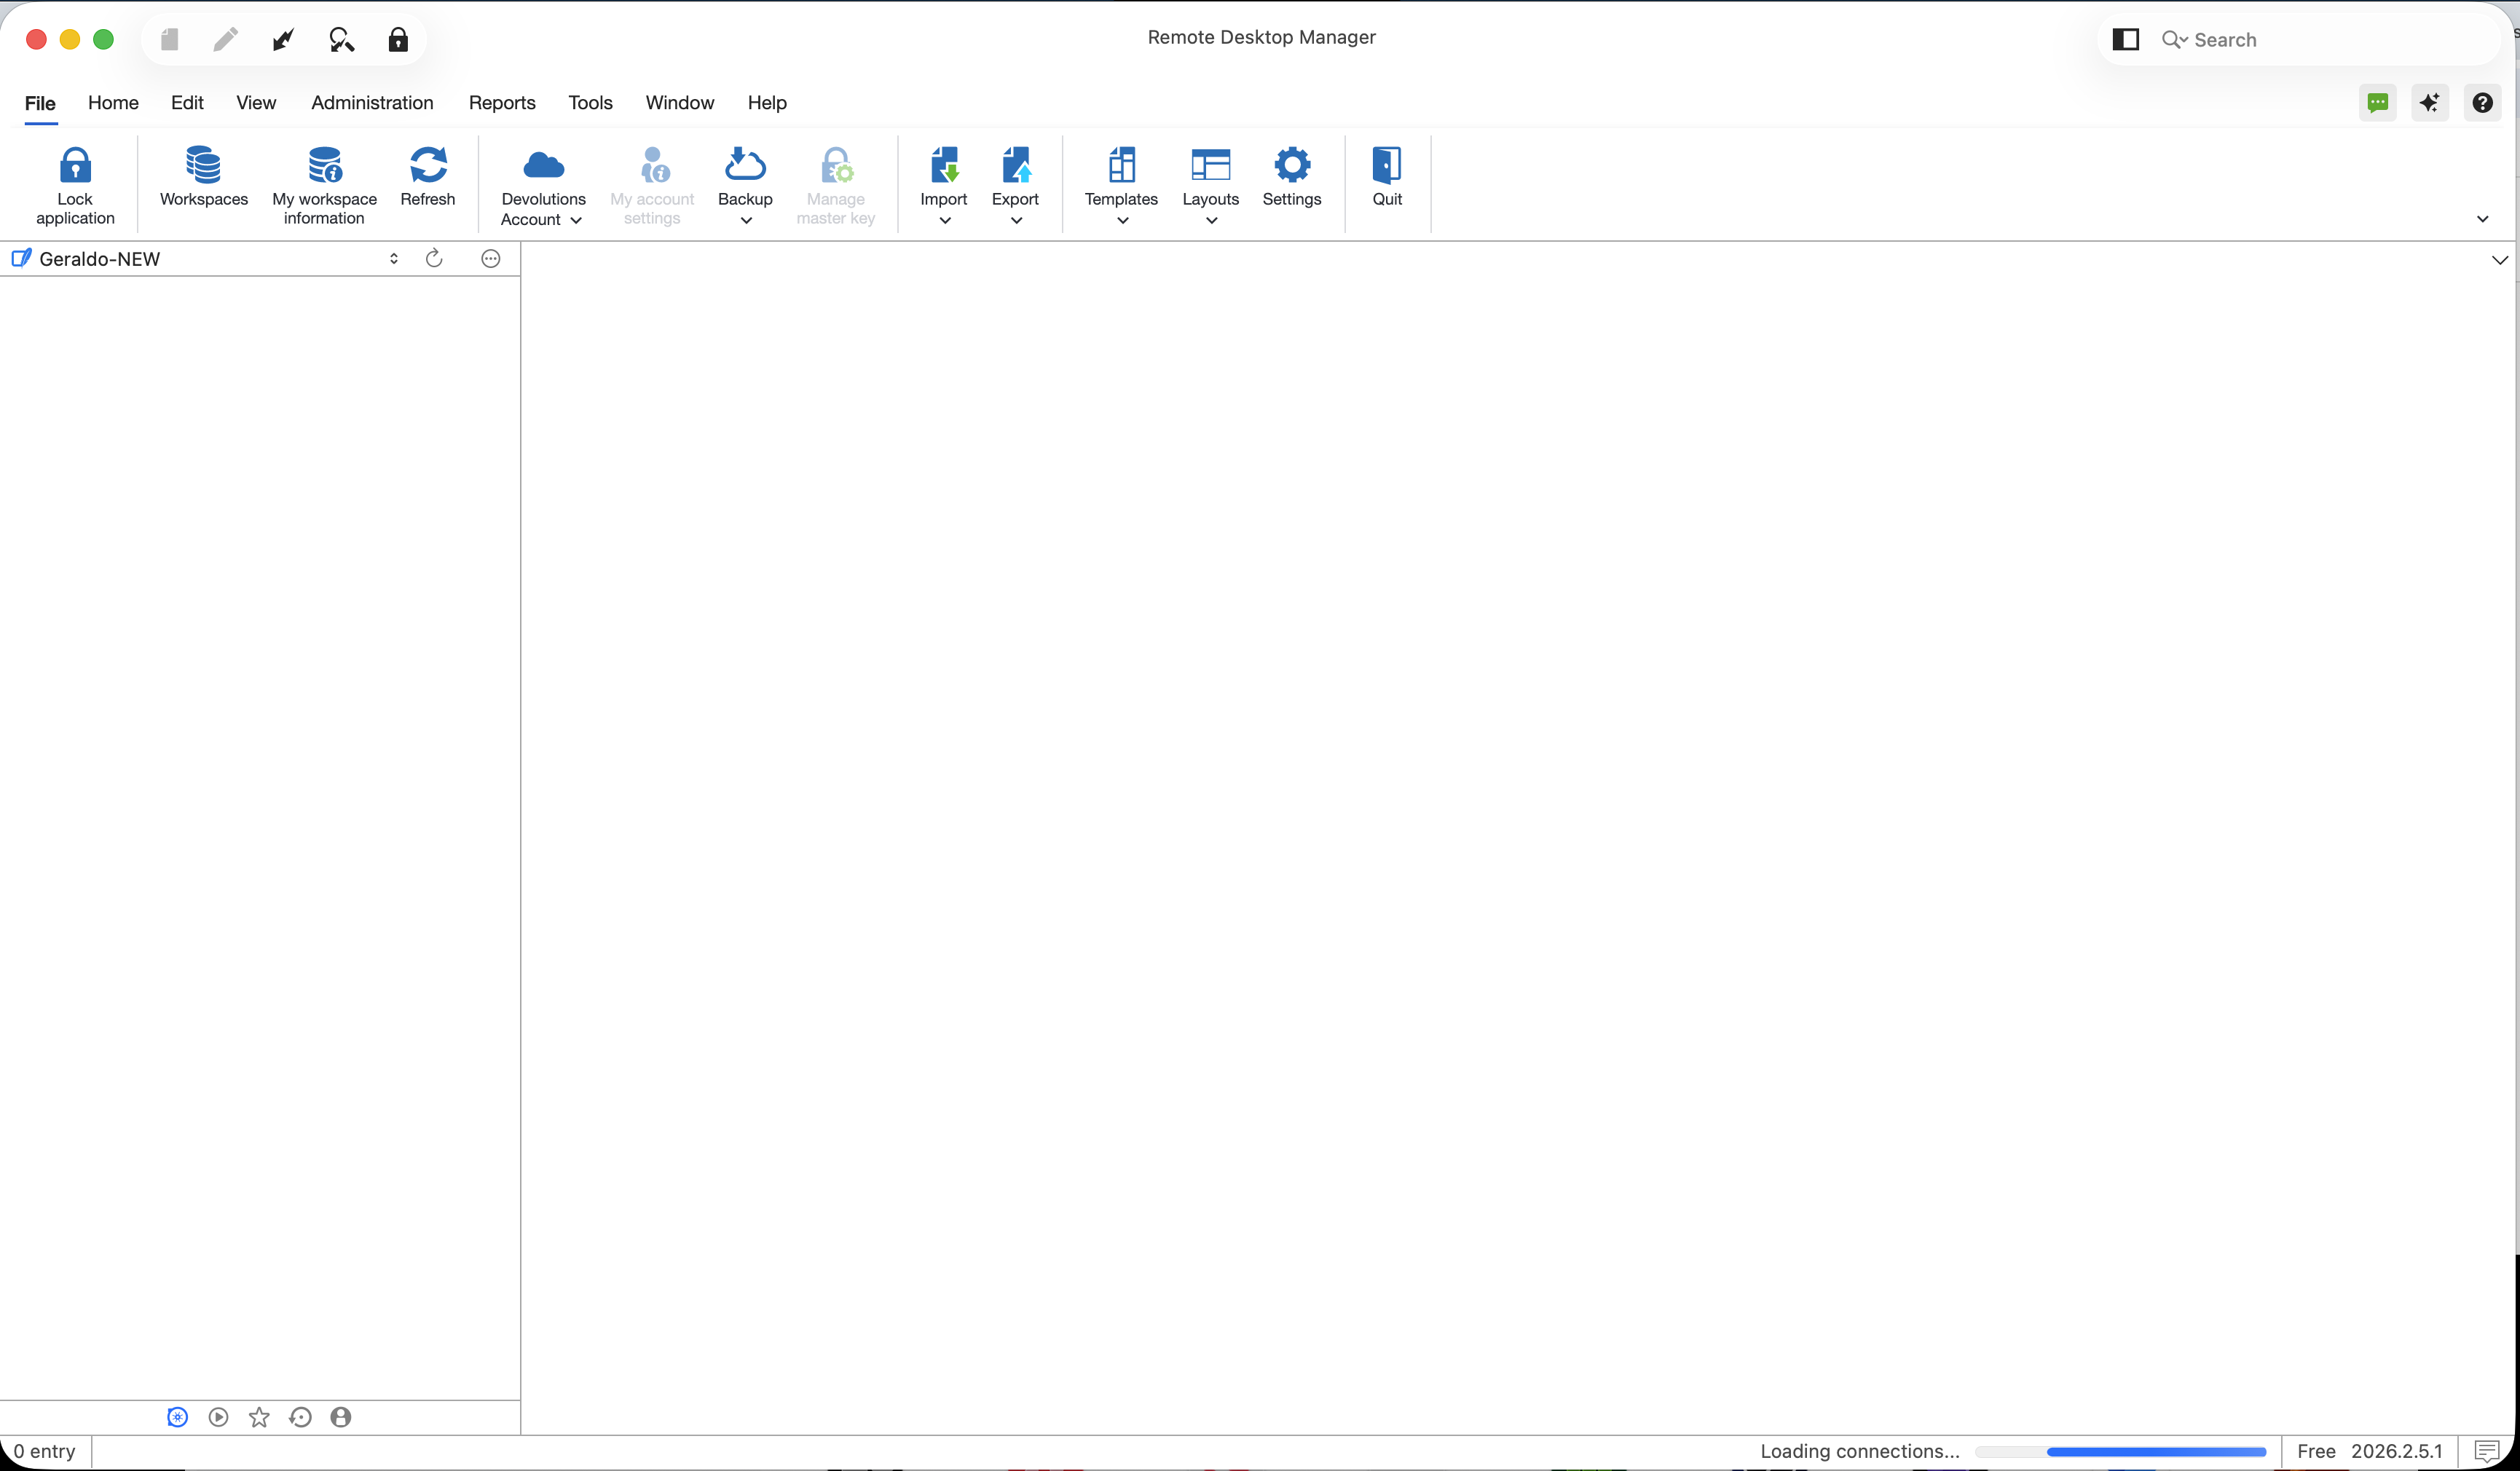Click the search-connect magnifier icon in title bar
The image size is (2520, 1471).
coord(341,39)
